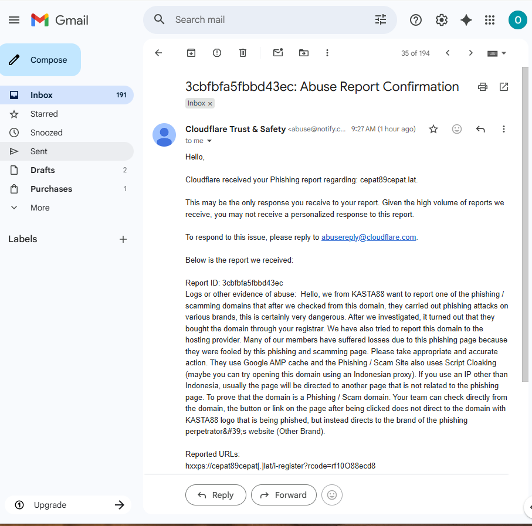Show recipient details dropdown
Image resolution: width=532 pixels, height=526 pixels.
209,141
